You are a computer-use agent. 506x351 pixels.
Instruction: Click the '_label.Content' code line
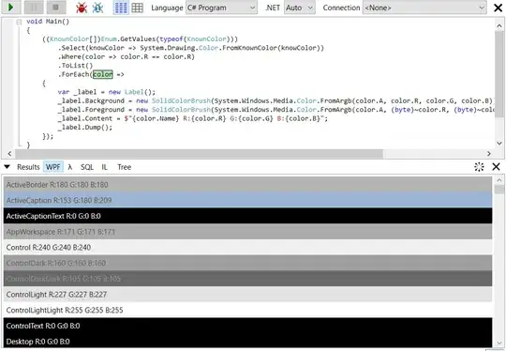(193, 118)
